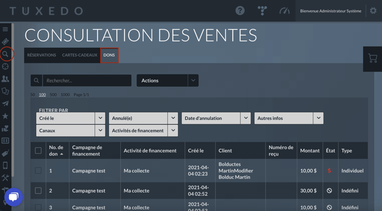
Task: Check the checkbox for donation 1
Action: (x=38, y=171)
